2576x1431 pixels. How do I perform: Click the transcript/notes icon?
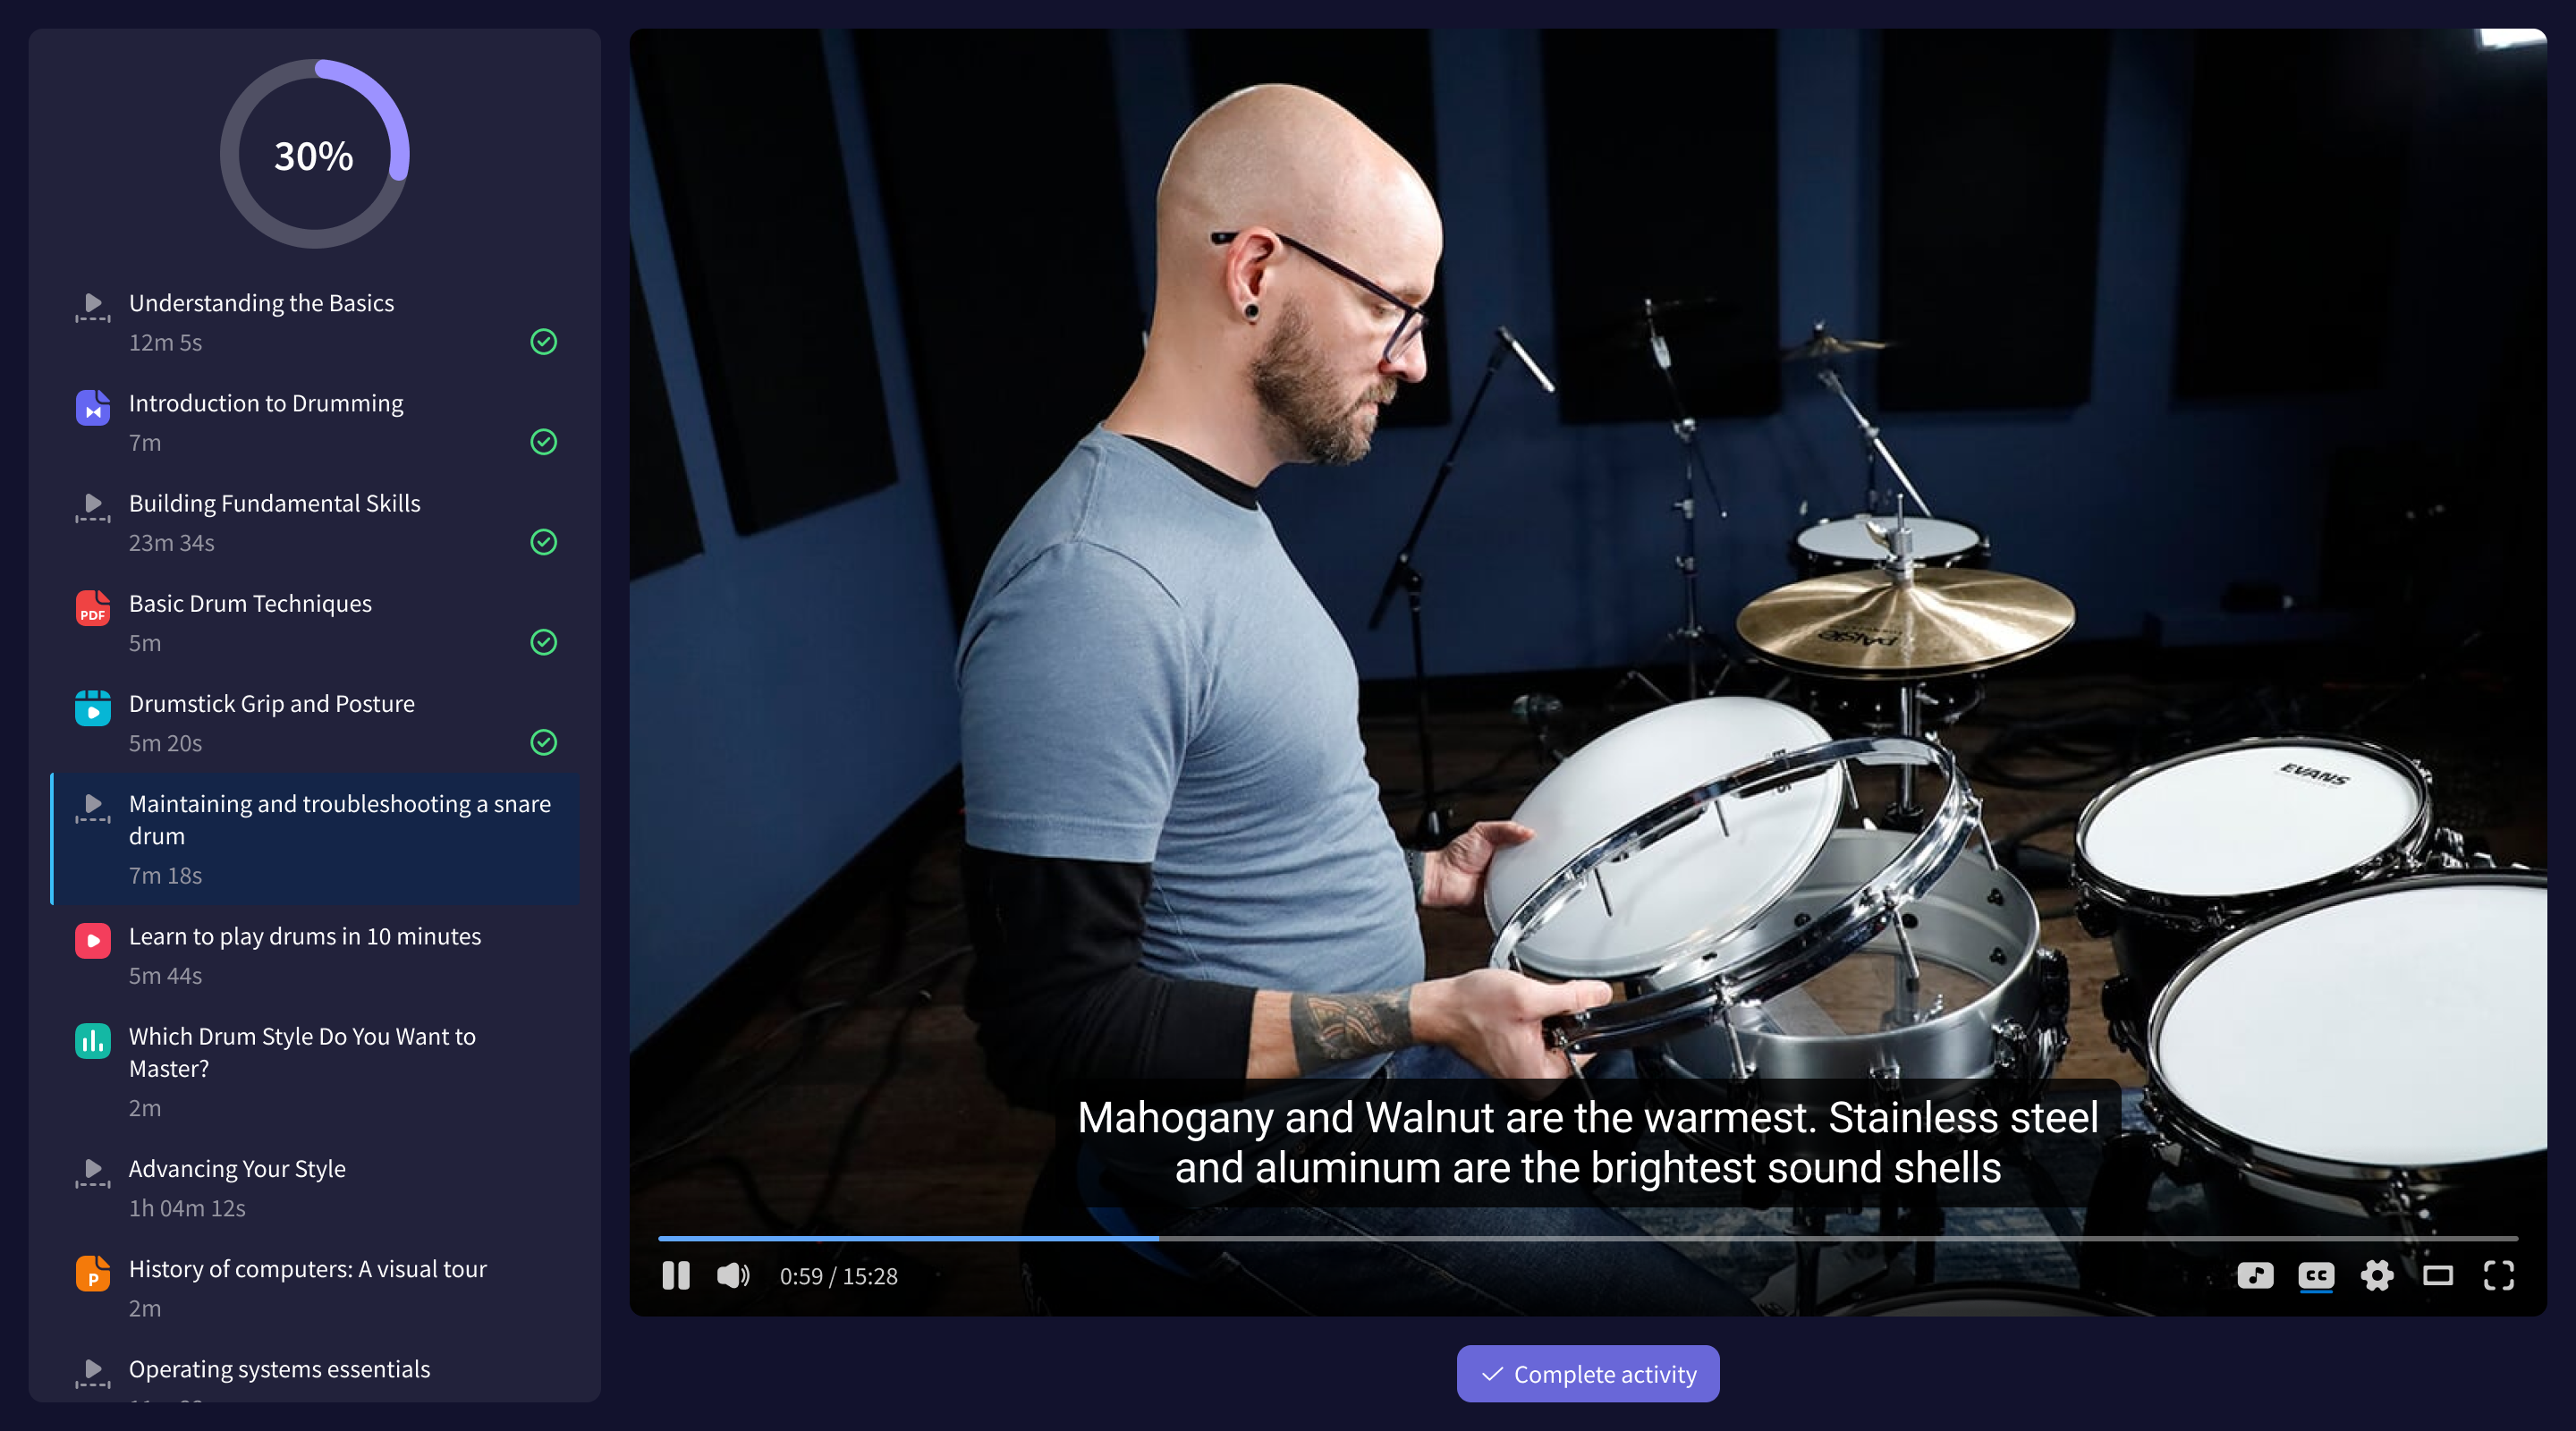2255,1274
